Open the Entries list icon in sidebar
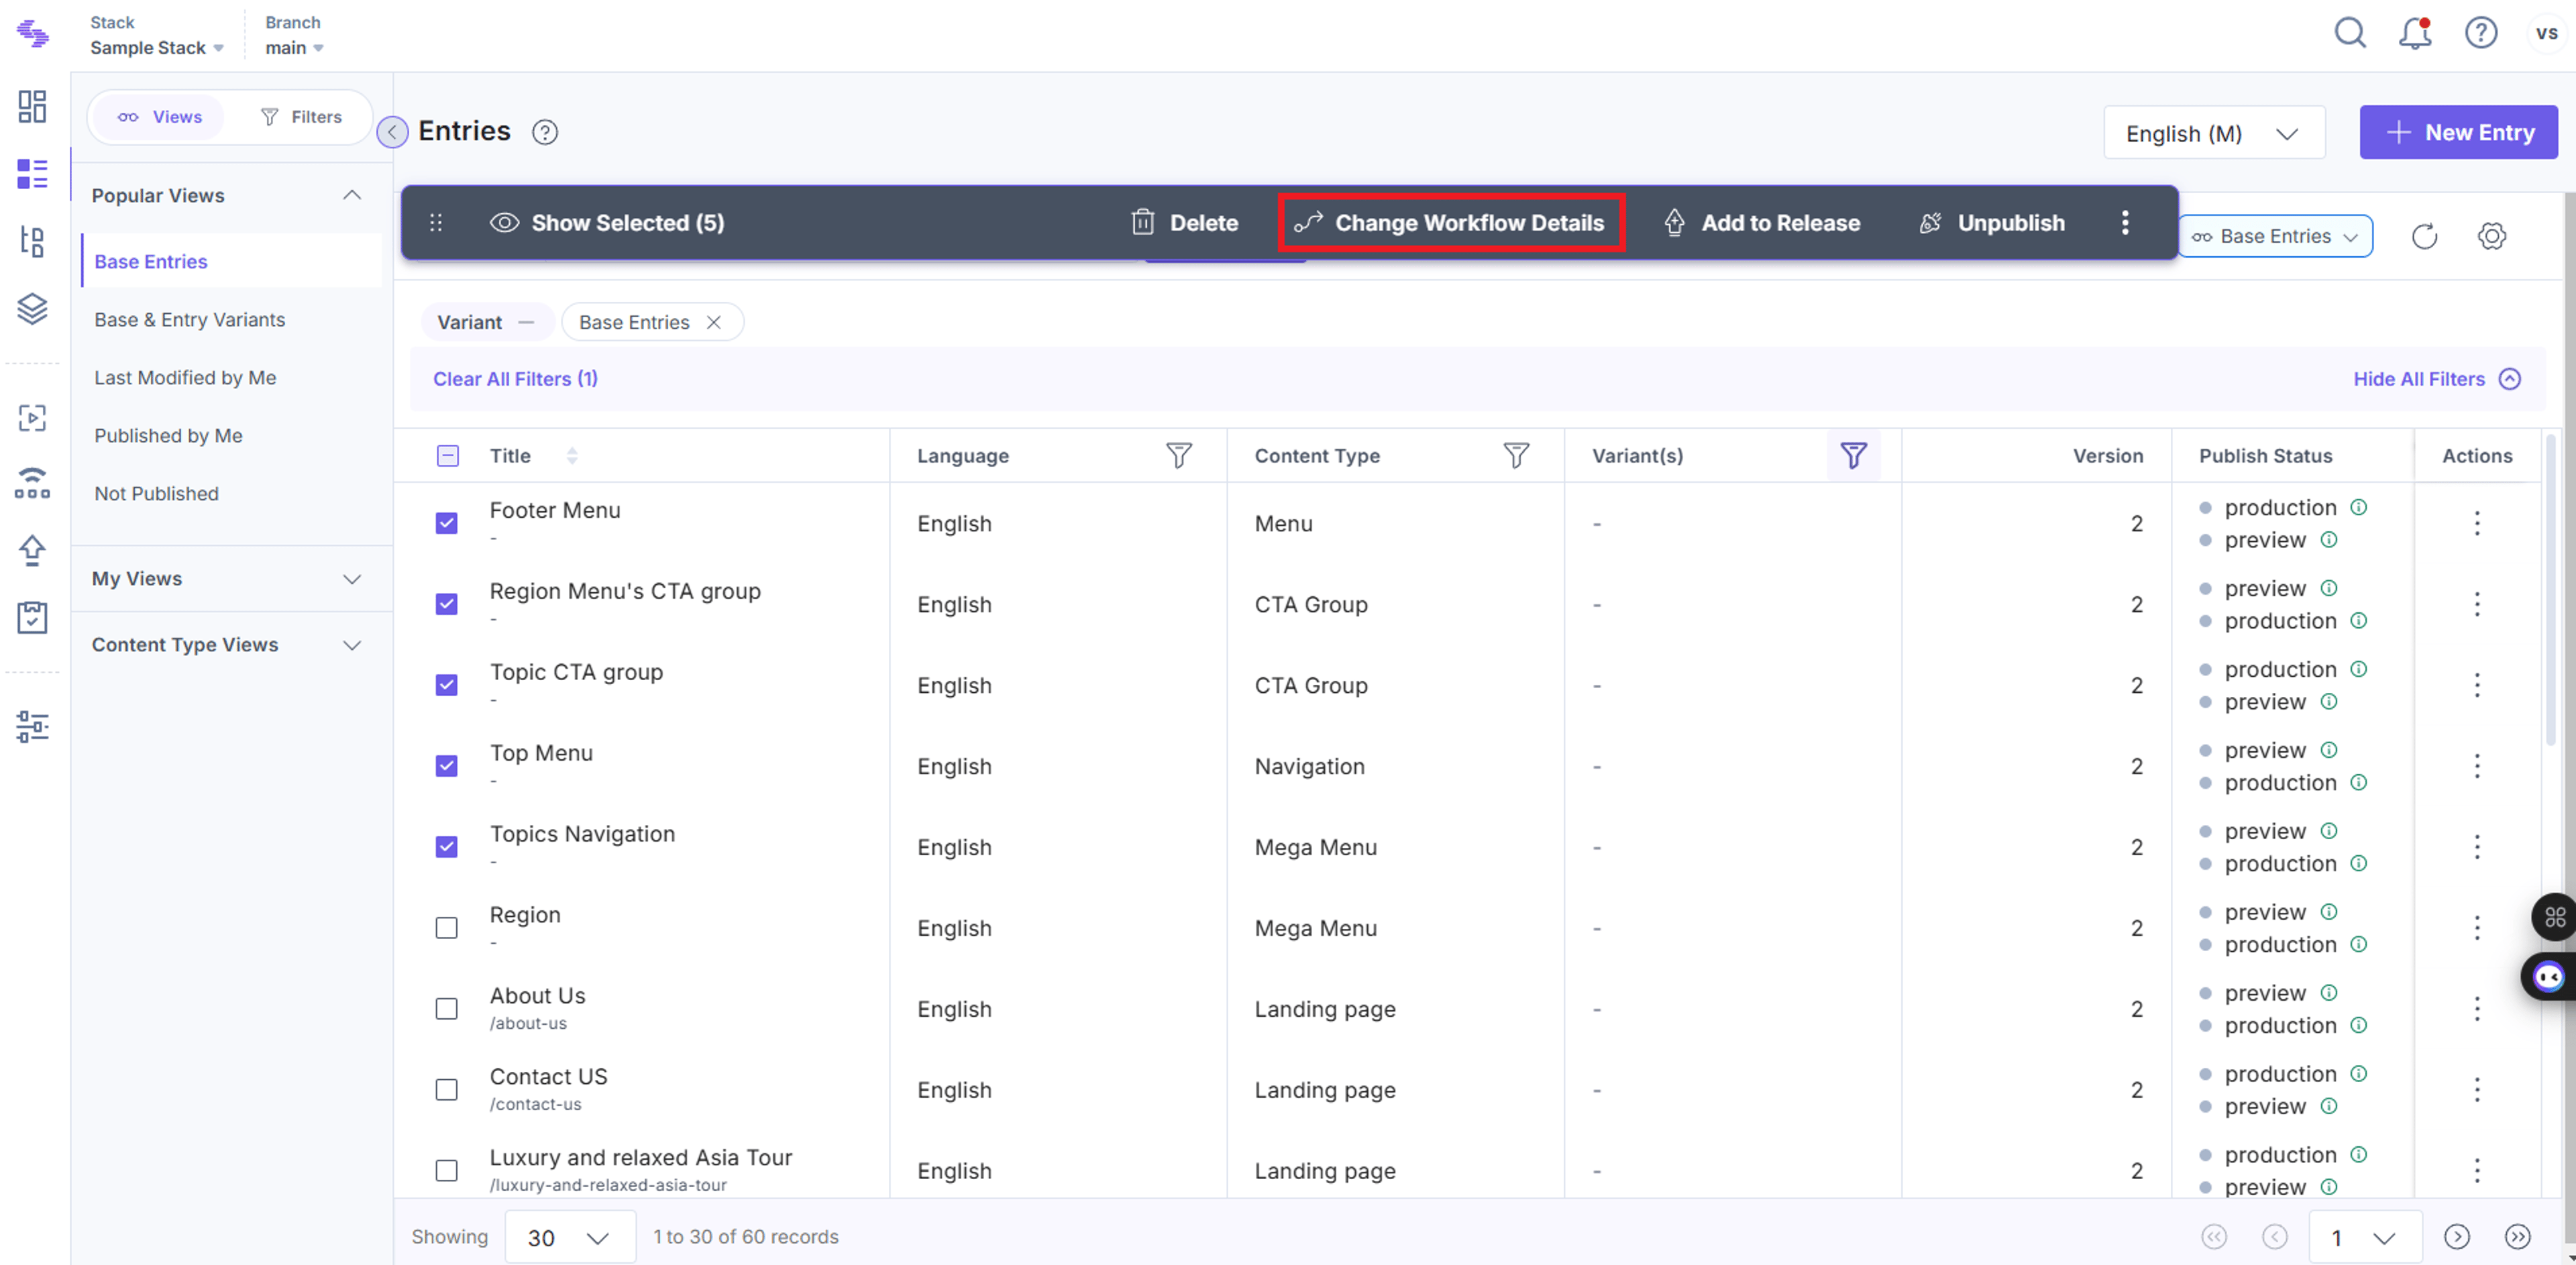The height and width of the screenshot is (1265, 2576). pyautogui.click(x=32, y=174)
